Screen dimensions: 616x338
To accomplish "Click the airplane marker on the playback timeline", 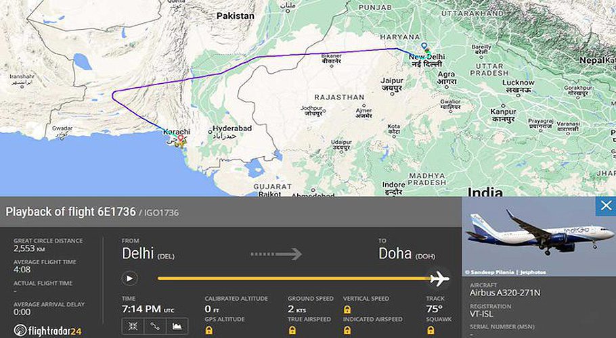I will (x=439, y=279).
